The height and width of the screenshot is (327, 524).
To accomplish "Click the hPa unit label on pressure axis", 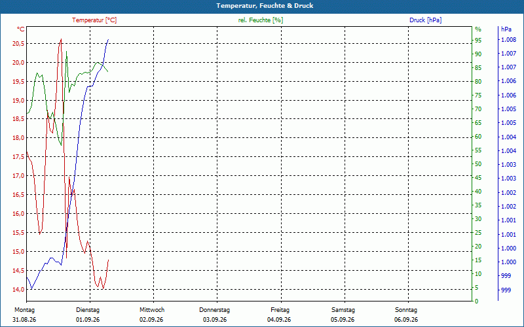I will (506, 29).
